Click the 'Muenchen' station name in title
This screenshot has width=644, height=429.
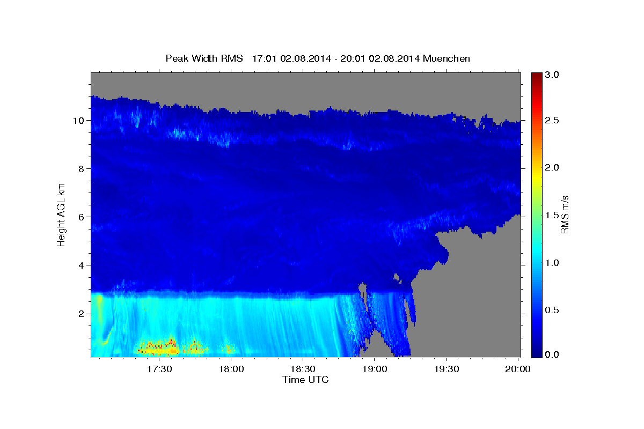click(447, 58)
